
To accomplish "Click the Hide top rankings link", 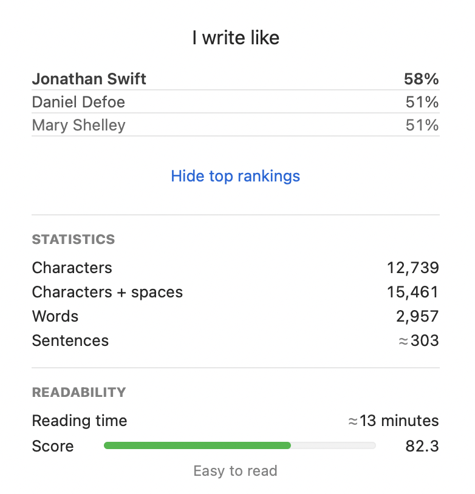I will (x=235, y=176).
